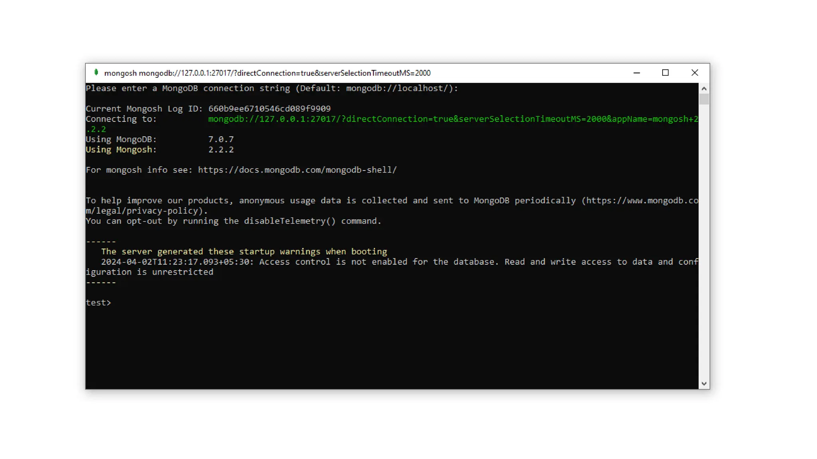
Task: Close the mongosh window
Action: point(695,73)
